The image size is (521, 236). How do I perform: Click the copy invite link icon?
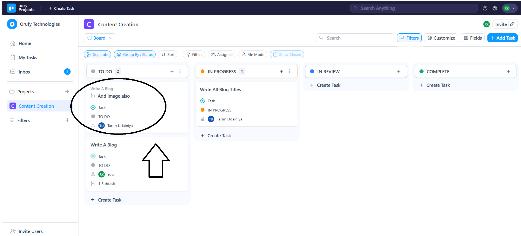point(512,24)
